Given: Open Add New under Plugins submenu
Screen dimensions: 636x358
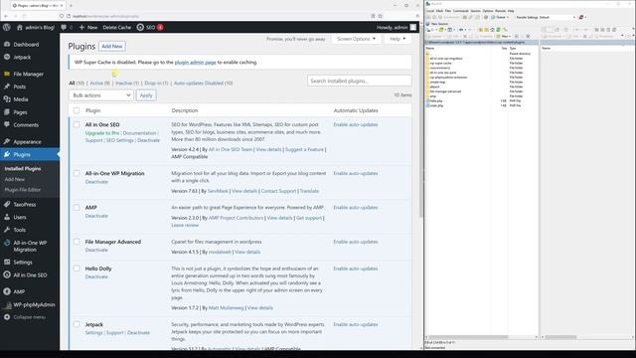Looking at the screenshot, I should 15,179.
